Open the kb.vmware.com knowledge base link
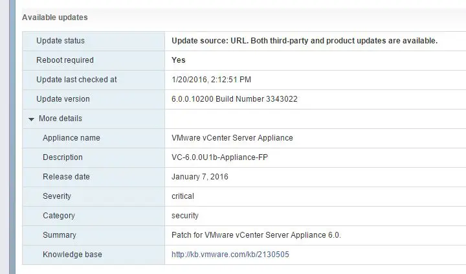 230,255
